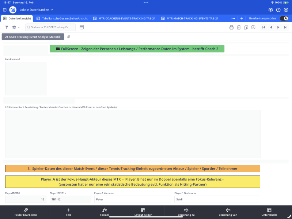Tap the Untertabelle button

click(269, 212)
